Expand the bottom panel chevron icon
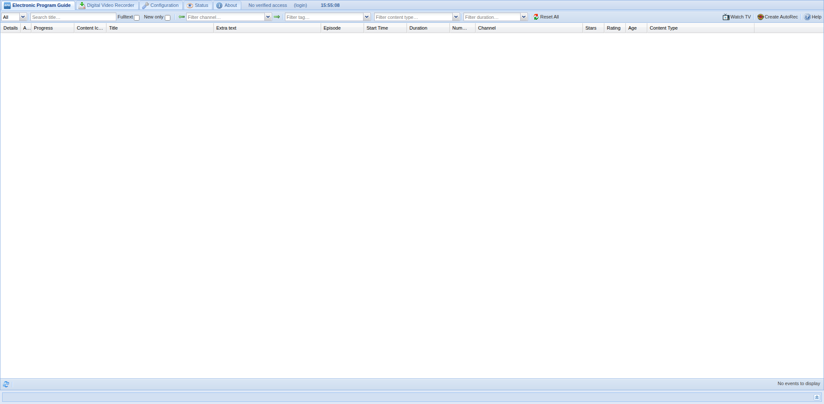The image size is (824, 404). [x=817, y=397]
